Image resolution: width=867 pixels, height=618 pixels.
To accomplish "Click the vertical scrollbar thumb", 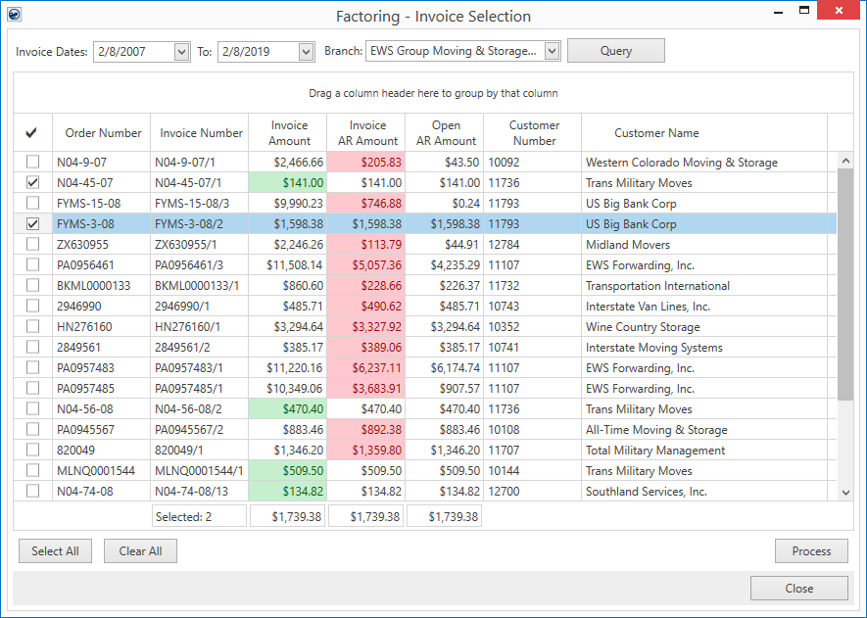I will (x=846, y=284).
